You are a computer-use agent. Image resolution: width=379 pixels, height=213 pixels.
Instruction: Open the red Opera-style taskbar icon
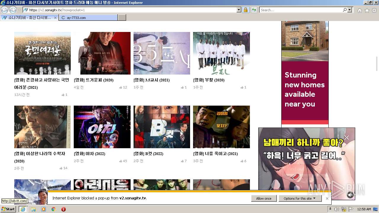pos(63,209)
